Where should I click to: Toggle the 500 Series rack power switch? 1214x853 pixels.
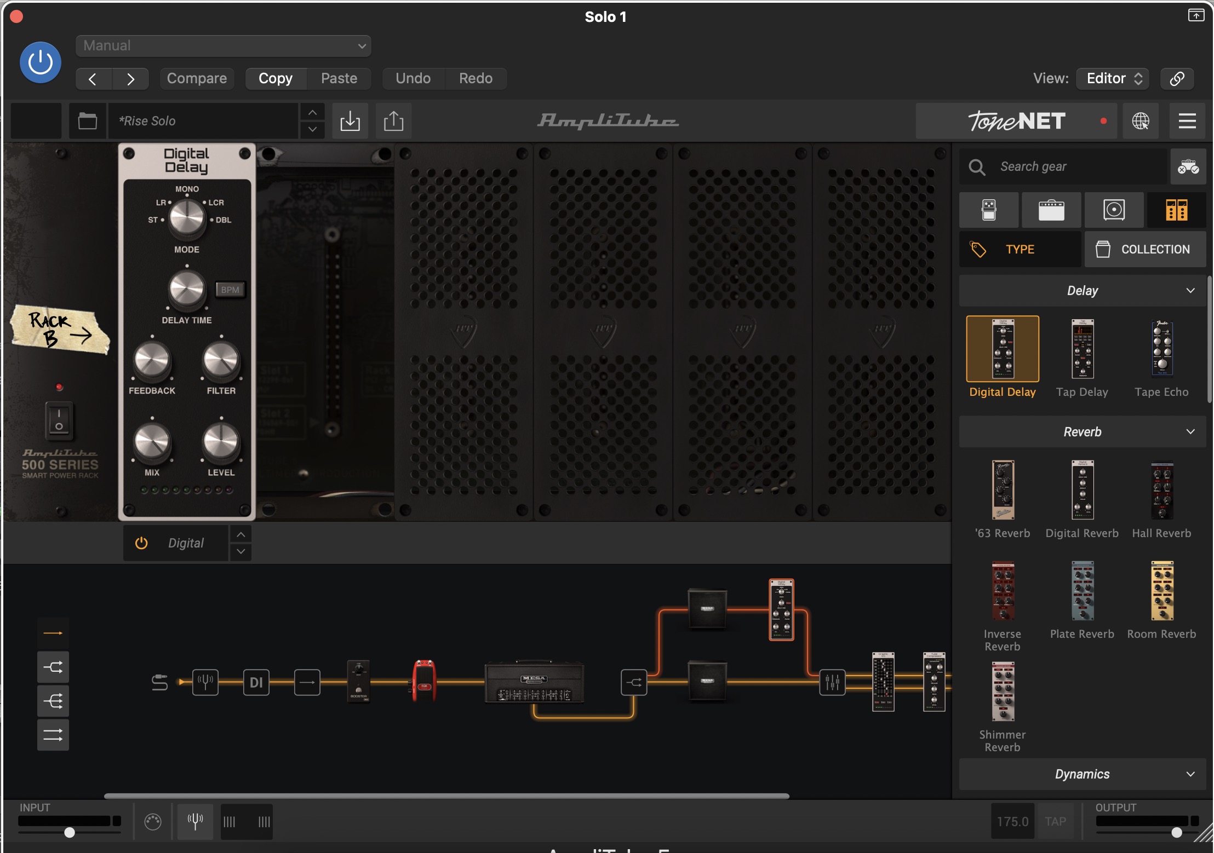pyautogui.click(x=59, y=420)
